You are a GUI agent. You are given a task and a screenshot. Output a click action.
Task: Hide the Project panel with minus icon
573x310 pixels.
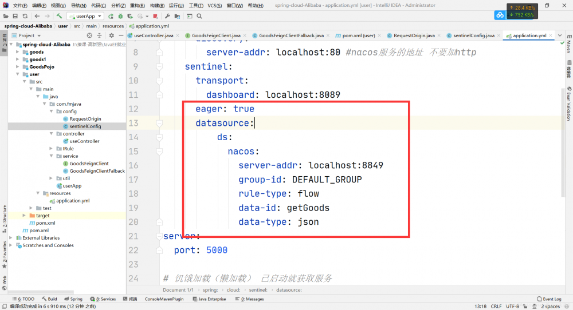[x=121, y=35]
